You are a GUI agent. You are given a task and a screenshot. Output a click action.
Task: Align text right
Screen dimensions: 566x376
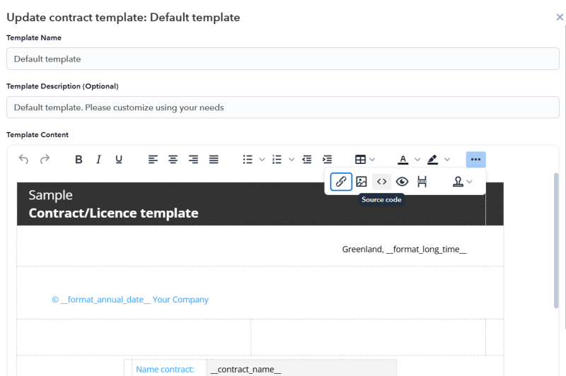click(193, 159)
